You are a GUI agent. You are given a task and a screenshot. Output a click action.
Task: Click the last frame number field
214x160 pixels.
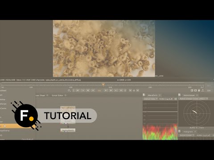click(209, 86)
